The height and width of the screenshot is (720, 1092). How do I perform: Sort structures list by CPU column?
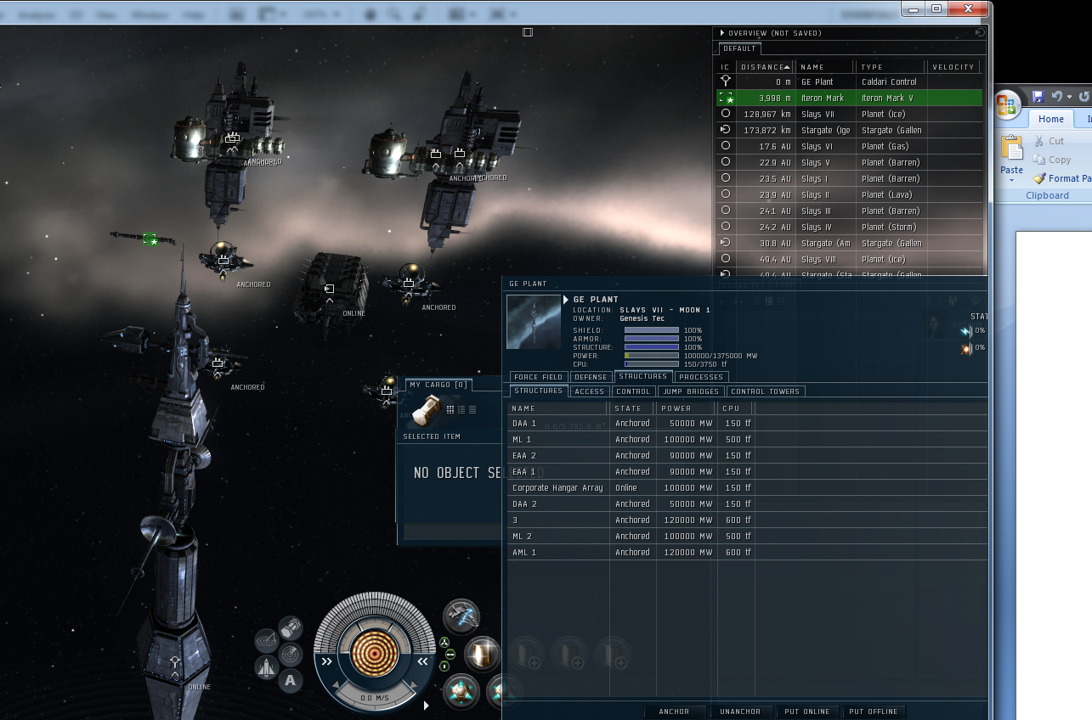(x=736, y=408)
